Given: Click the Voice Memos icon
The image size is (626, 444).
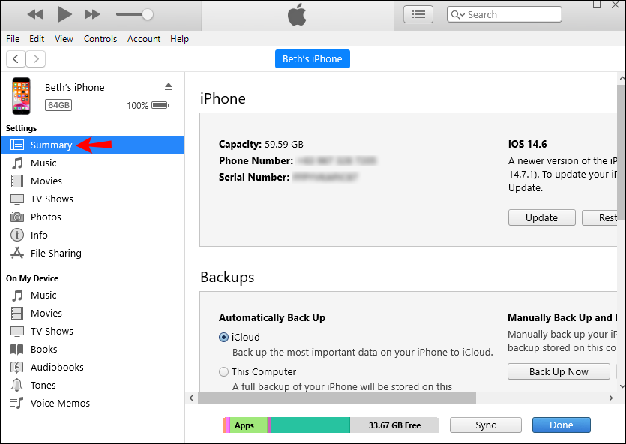Looking at the screenshot, I should 16,403.
